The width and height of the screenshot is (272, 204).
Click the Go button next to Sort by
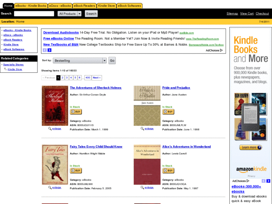pyautogui.click(x=112, y=61)
